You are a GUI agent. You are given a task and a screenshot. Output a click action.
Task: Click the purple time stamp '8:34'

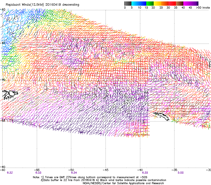click(74, 173)
